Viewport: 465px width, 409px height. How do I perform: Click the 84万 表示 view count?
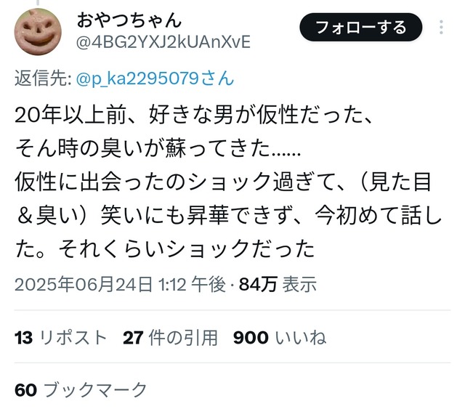point(278,284)
